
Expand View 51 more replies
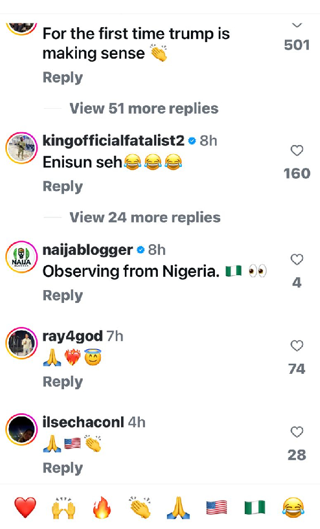pos(144,109)
